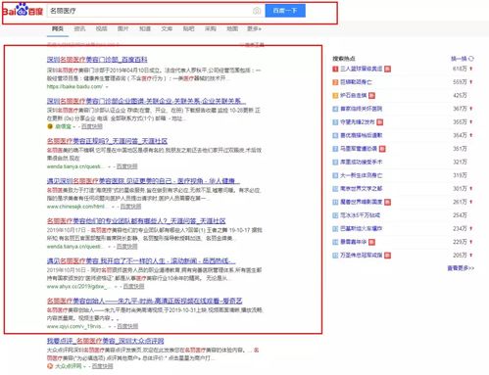Switch to the 文库 tab

(167, 28)
